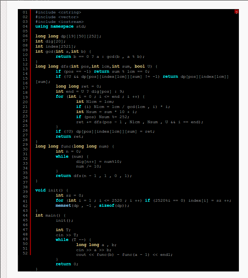The width and height of the screenshot is (248, 278).
Task: Click the 'cin >> a >> b;' line
Action: [94, 250]
